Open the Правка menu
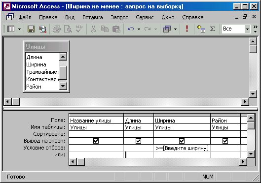Viewport: 261px width, 183px height. [x=48, y=17]
